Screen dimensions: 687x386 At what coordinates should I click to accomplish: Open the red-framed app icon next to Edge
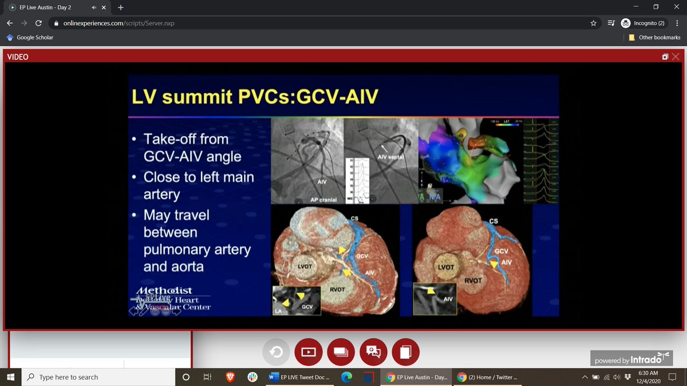(x=369, y=377)
